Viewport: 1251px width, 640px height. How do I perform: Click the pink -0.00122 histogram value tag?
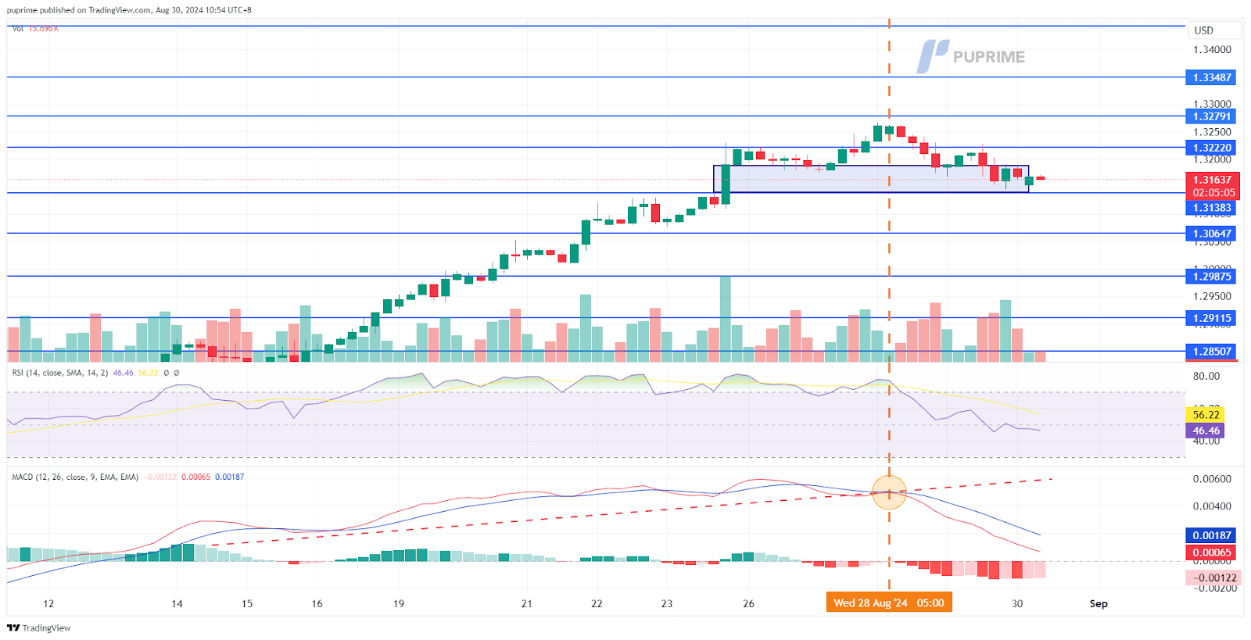(1213, 578)
